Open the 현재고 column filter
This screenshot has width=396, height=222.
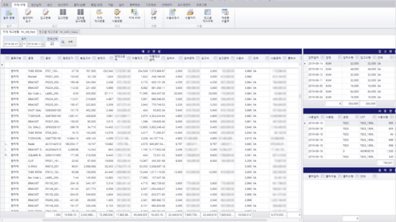[111, 58]
